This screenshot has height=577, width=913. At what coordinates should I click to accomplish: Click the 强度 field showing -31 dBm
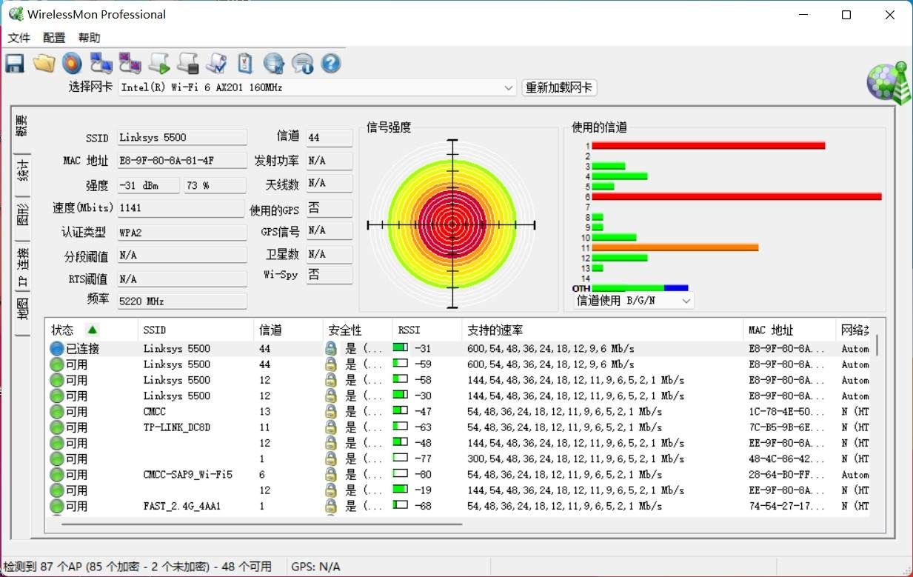(x=148, y=185)
